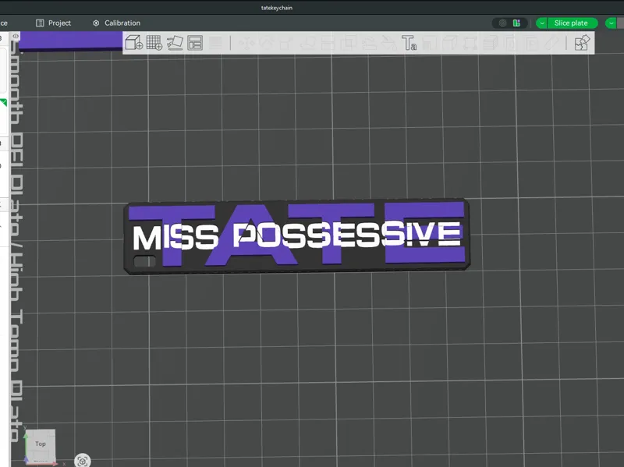Click the Auto orient icon

175,43
